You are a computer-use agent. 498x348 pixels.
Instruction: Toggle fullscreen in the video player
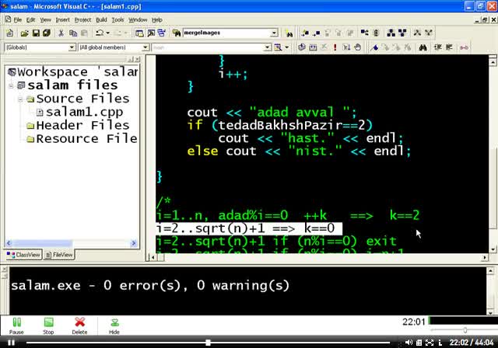point(430,343)
